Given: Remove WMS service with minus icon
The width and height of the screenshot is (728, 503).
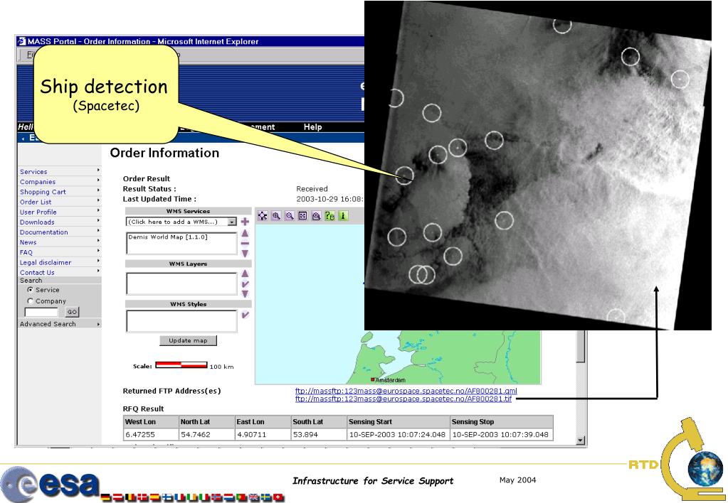Looking at the screenshot, I should (x=245, y=244).
